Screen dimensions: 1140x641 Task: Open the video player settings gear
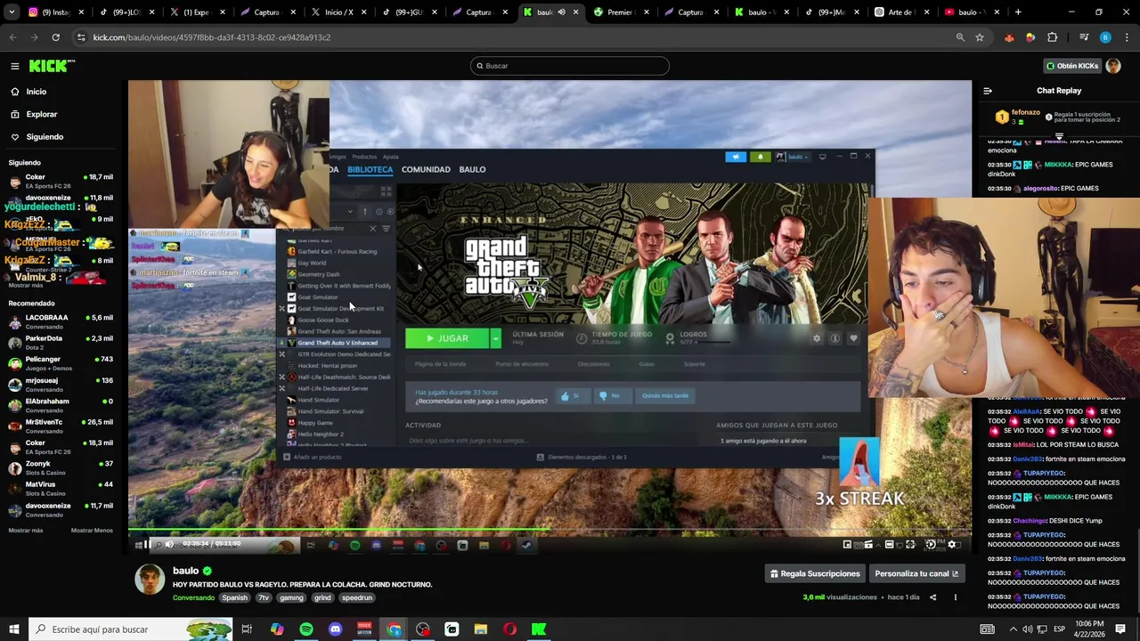tap(951, 544)
